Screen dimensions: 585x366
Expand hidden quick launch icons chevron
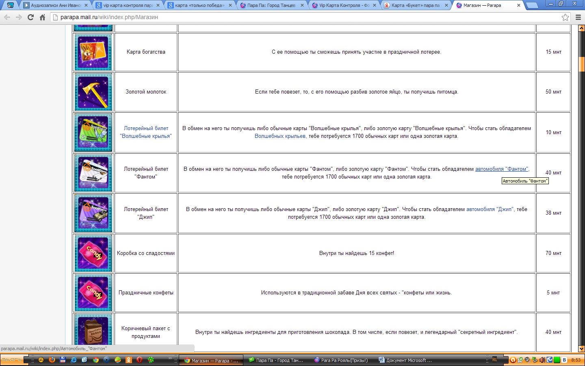coord(170,358)
